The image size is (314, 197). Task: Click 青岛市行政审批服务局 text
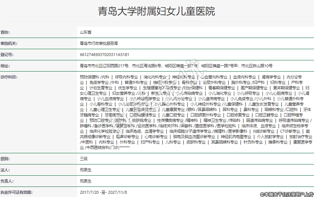[x=99, y=43]
